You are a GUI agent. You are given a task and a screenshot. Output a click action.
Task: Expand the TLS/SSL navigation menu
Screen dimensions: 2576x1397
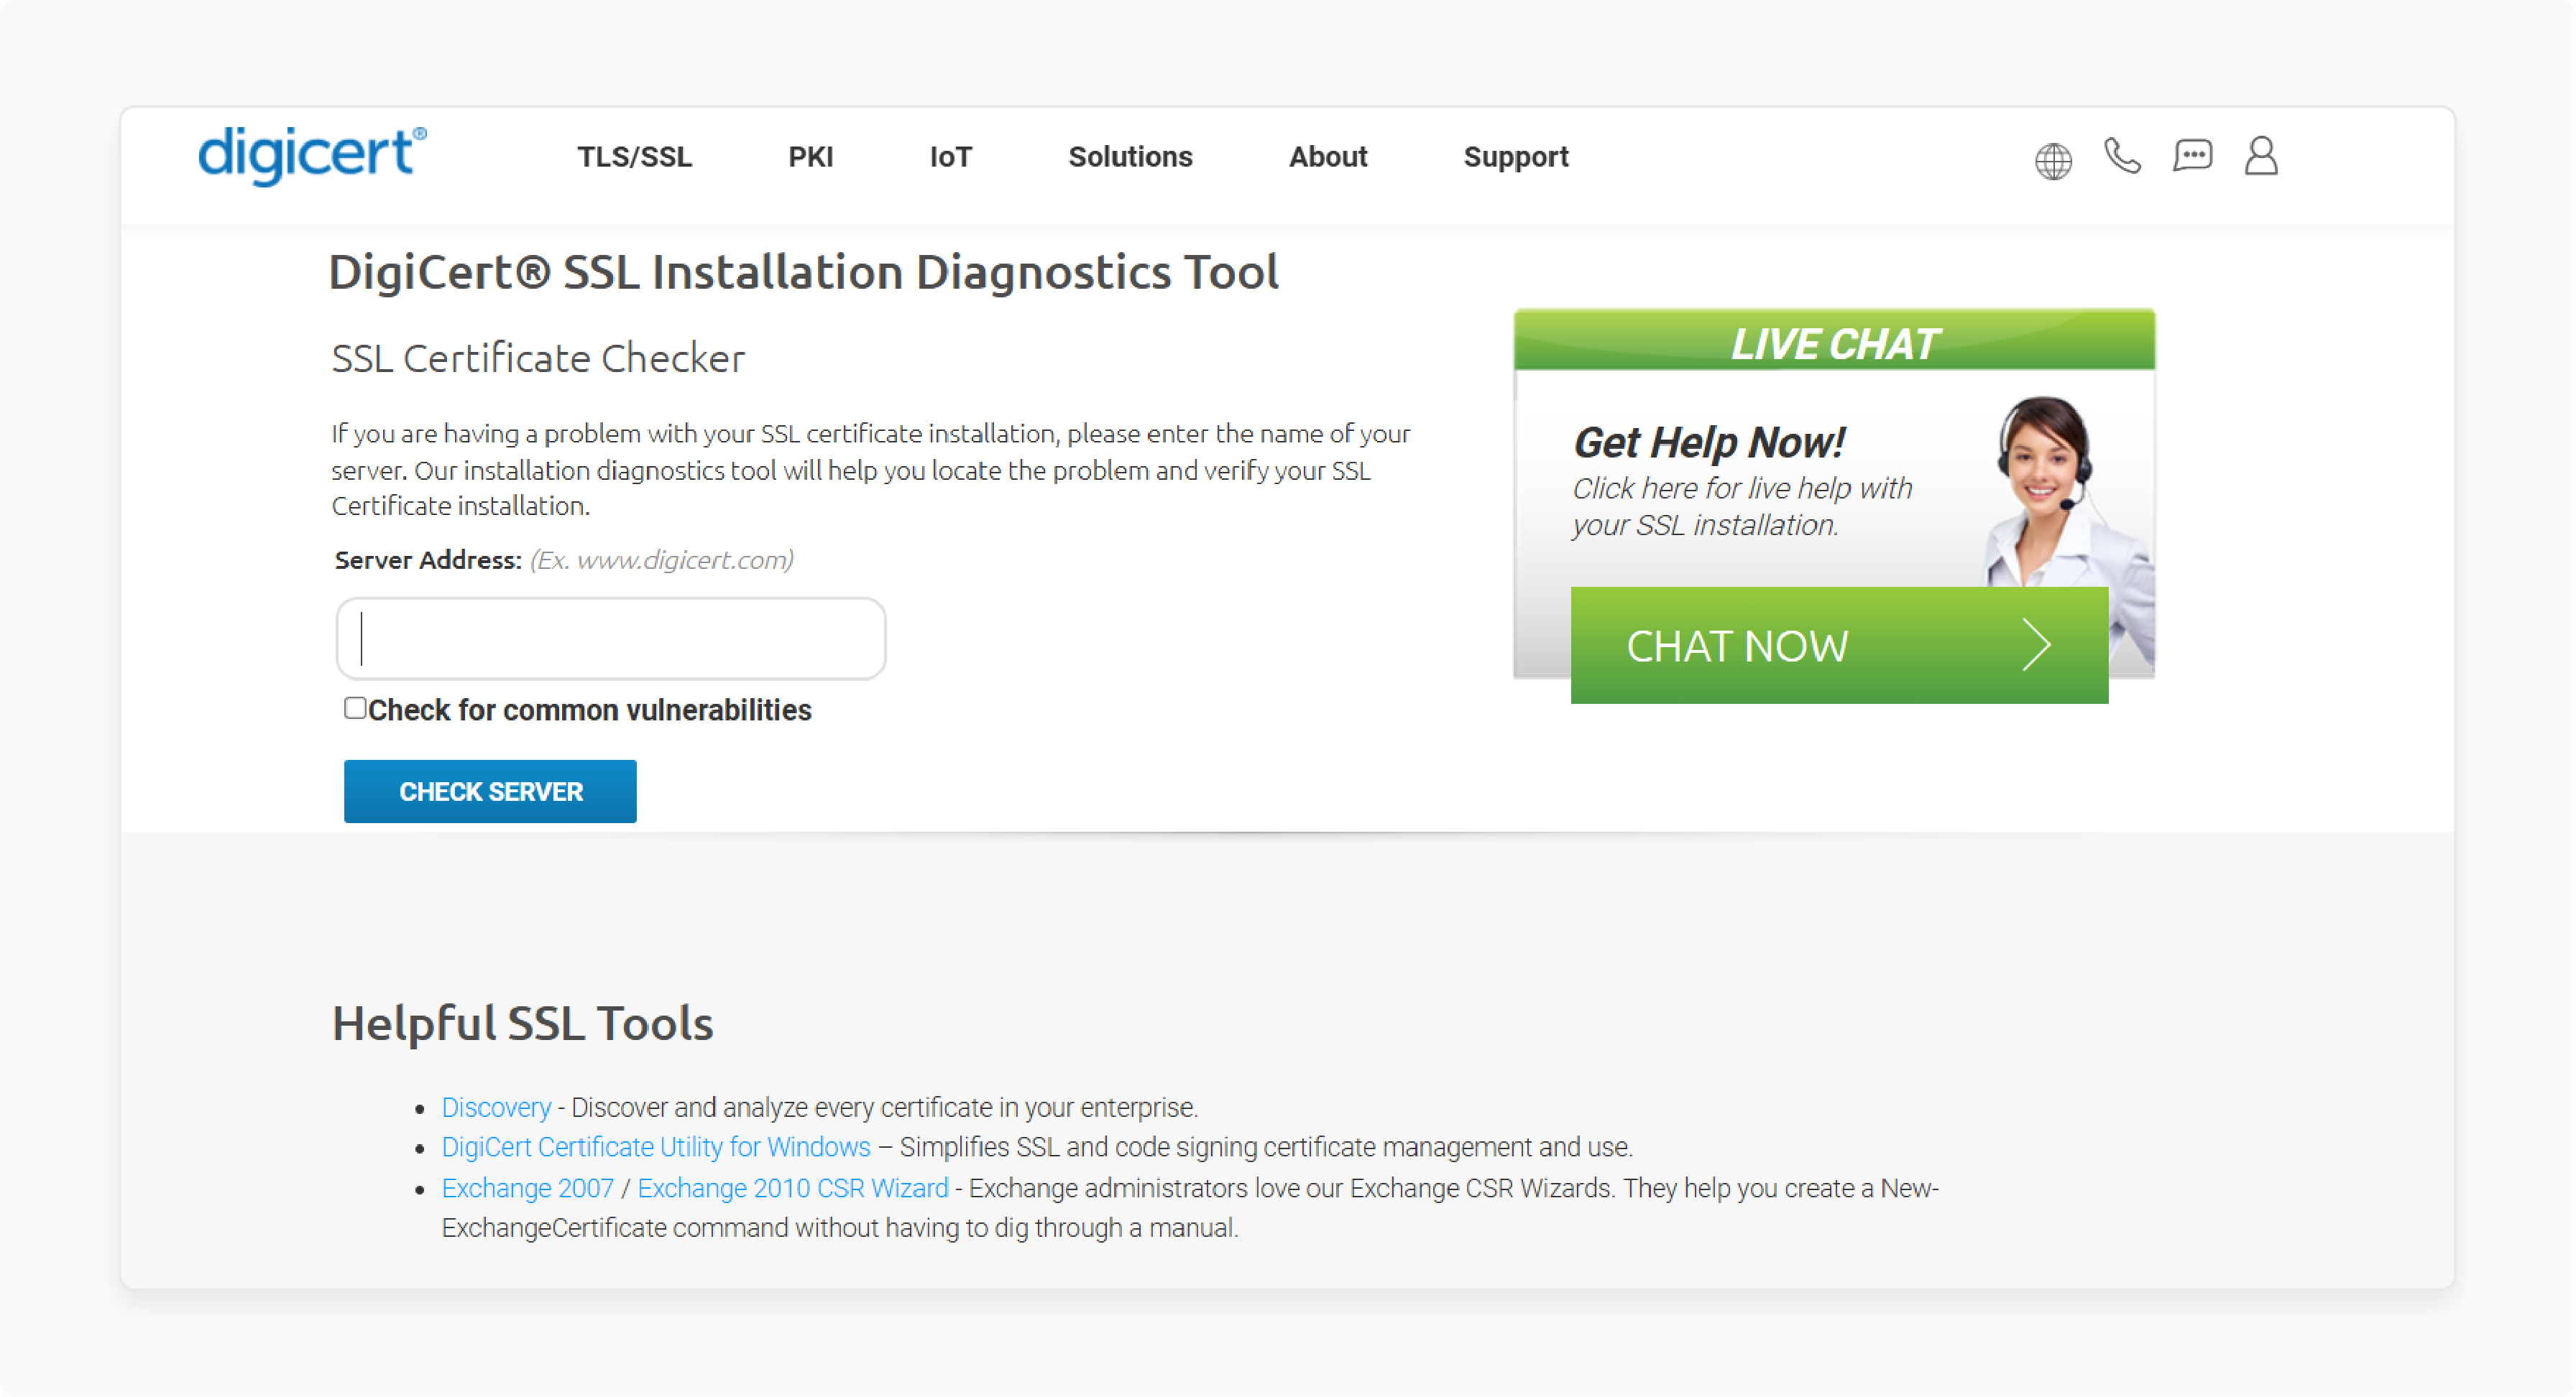click(x=633, y=157)
